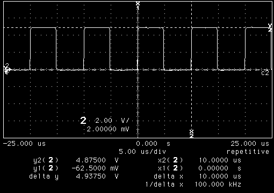The image size is (274, 193).
Task: Click the x2 cursor marker at bottom
Action: [x=191, y=133]
